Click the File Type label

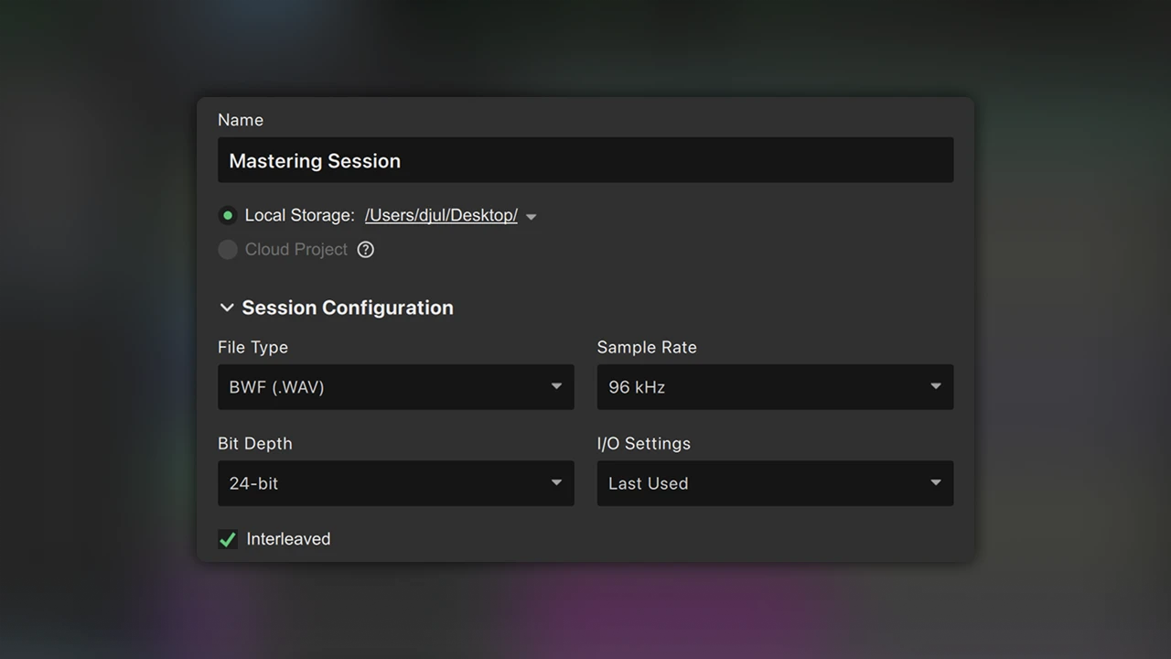(x=252, y=347)
